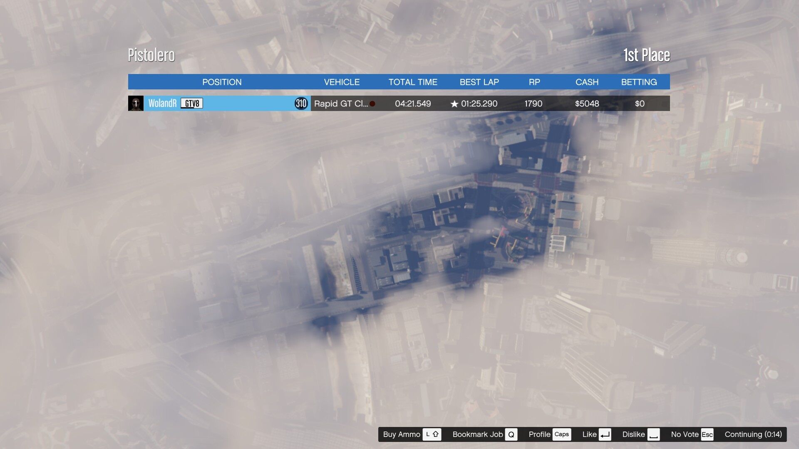Click the Dislike spacebar key icon
The width and height of the screenshot is (799, 449).
(x=654, y=434)
